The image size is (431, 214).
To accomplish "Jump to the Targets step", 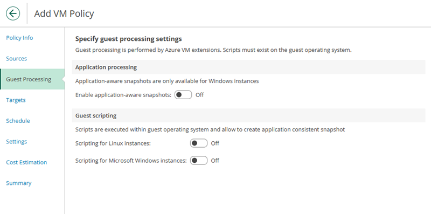I will (x=16, y=100).
